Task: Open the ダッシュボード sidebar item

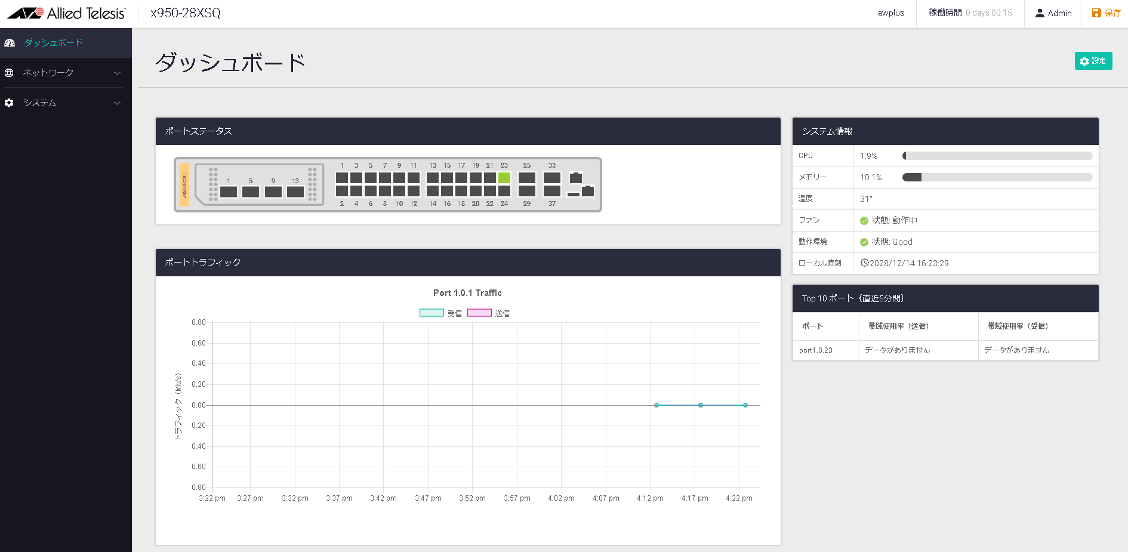Action: tap(66, 43)
